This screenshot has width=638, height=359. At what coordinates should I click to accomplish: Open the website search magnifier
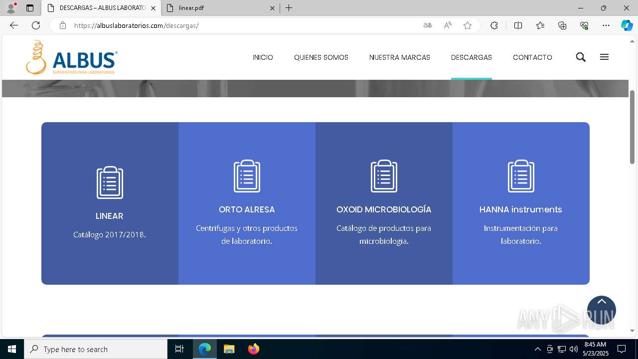(581, 57)
